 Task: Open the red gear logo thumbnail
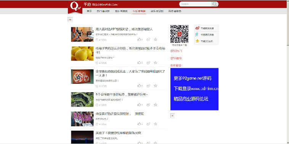pyautogui.click(x=82, y=77)
